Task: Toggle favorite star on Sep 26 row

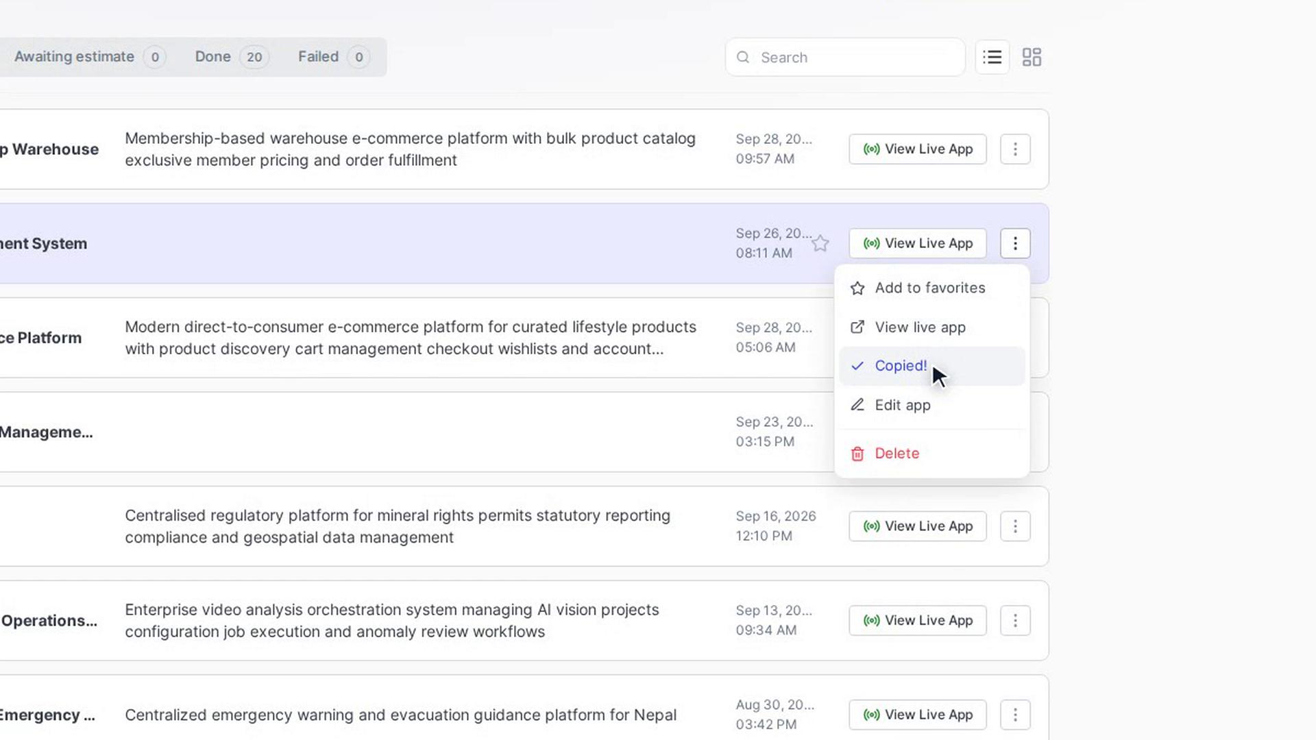Action: (820, 243)
